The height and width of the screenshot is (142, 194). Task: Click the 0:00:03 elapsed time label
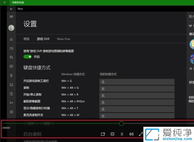click(6, 128)
